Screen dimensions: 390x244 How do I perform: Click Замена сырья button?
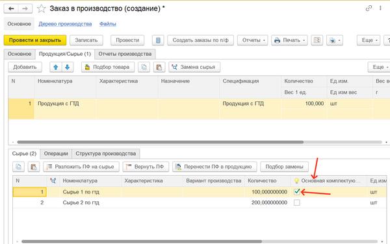pyautogui.click(x=194, y=67)
